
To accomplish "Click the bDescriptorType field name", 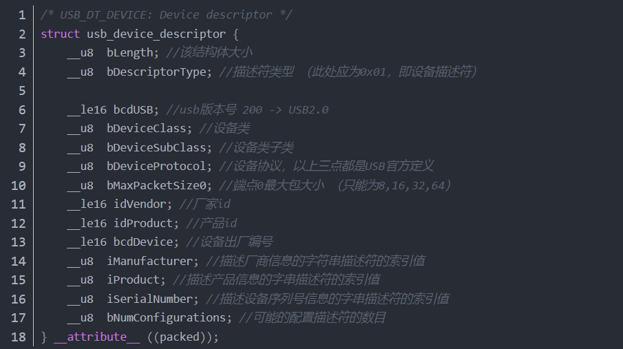I will 156,72.
